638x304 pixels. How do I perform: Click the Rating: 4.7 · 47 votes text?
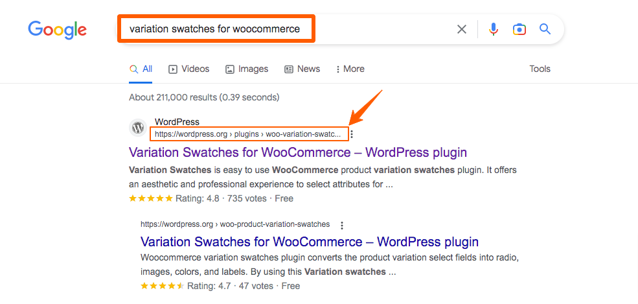230,286
